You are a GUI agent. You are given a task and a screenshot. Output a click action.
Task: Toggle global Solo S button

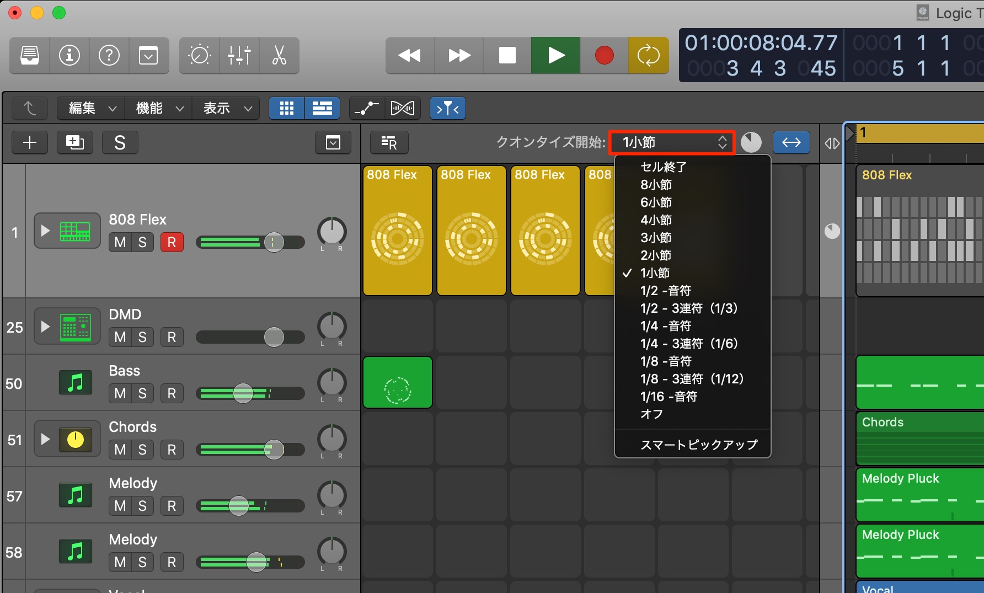coord(120,143)
